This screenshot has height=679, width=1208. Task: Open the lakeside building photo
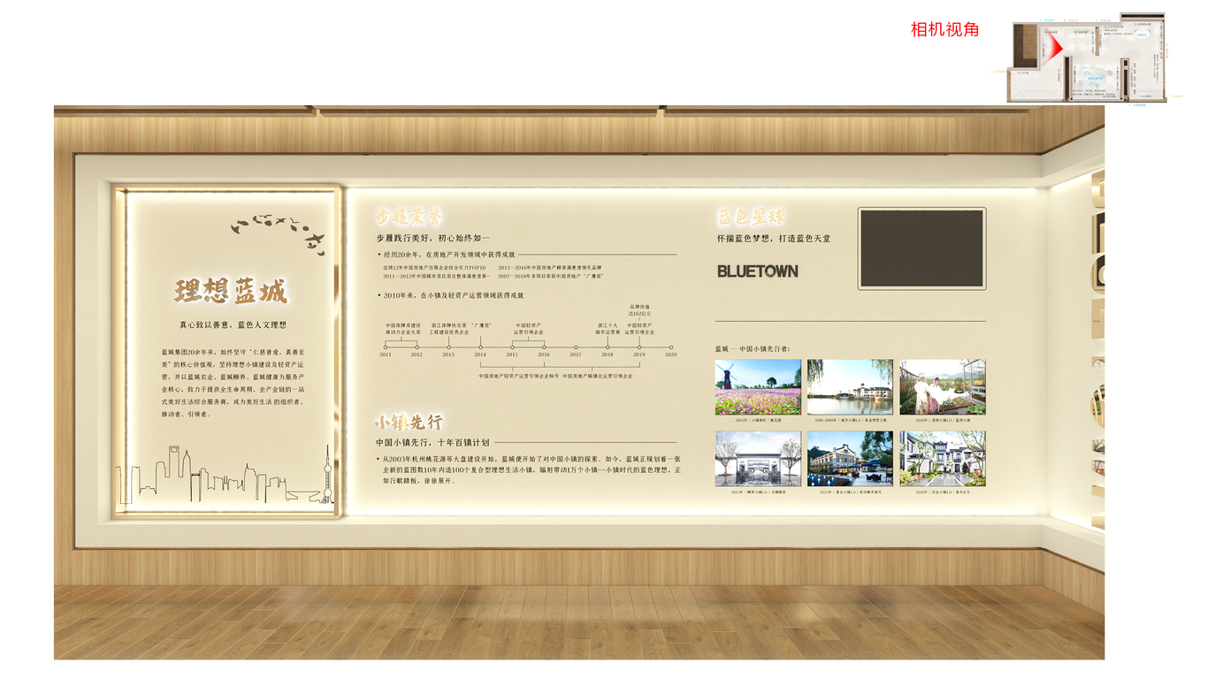pyautogui.click(x=850, y=387)
